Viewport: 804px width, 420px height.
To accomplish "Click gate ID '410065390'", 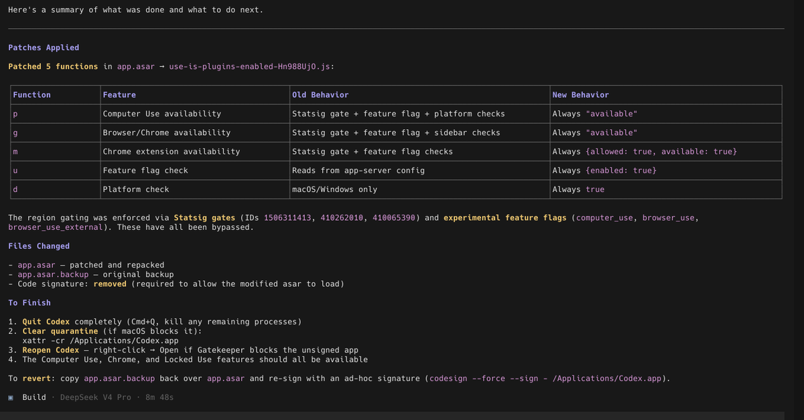I will click(394, 218).
